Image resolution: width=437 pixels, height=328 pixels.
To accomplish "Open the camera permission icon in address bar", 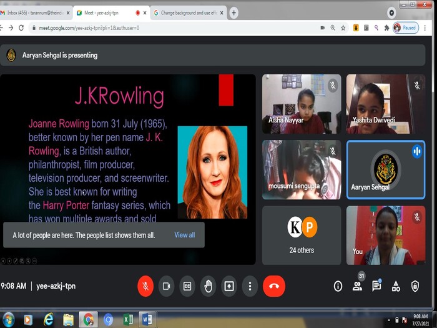I will point(323,27).
